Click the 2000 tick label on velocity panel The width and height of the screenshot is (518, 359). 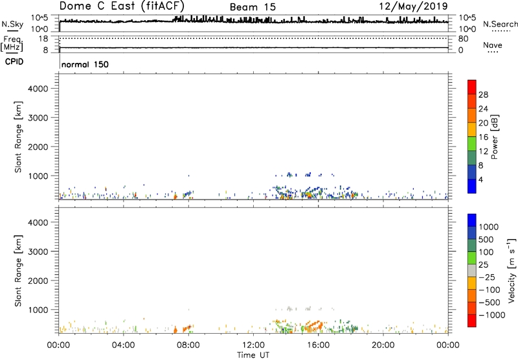coord(38,281)
